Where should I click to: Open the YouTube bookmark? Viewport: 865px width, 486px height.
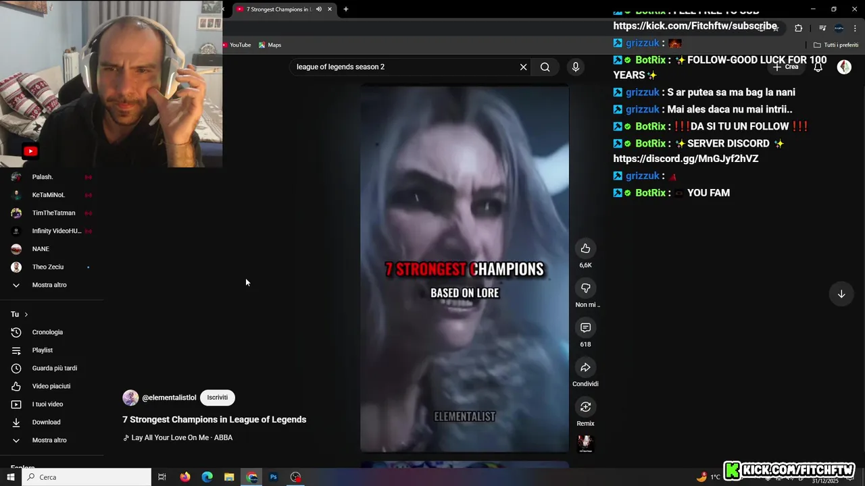click(237, 45)
